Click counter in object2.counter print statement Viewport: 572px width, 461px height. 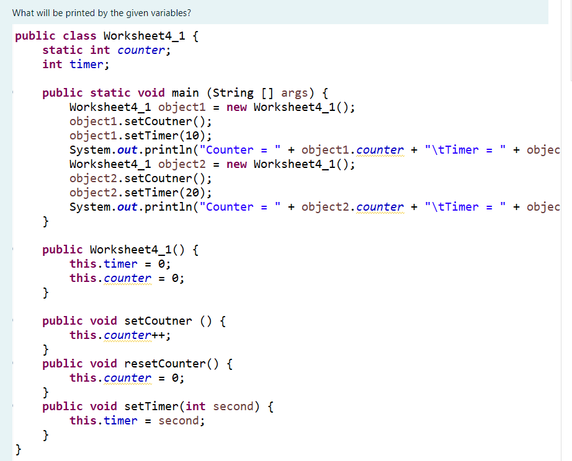[380, 206]
